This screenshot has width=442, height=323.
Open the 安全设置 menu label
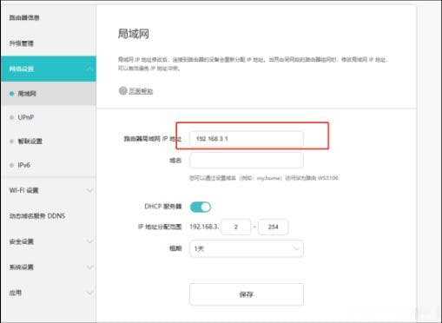click(x=22, y=241)
